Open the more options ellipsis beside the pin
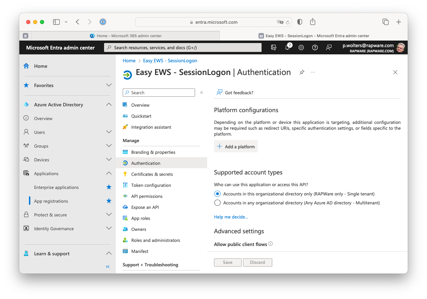The height and width of the screenshot is (299, 427). pyautogui.click(x=313, y=72)
